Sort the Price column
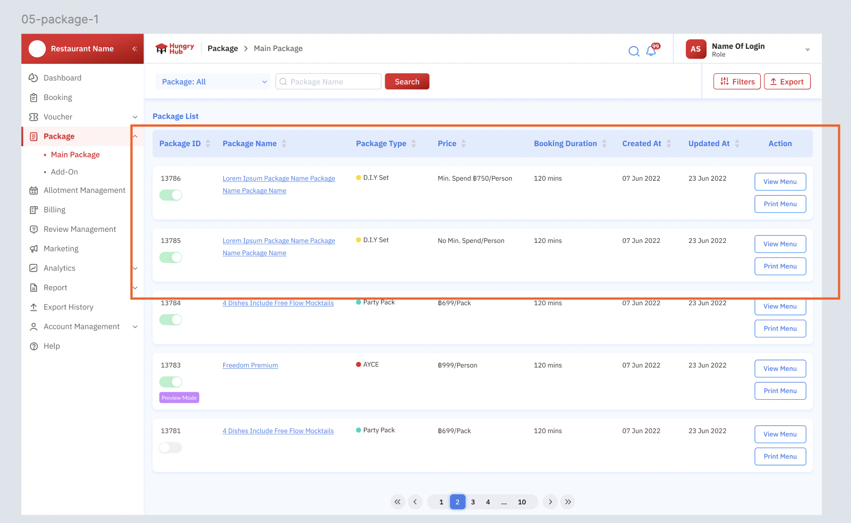The image size is (851, 523). pos(463,144)
